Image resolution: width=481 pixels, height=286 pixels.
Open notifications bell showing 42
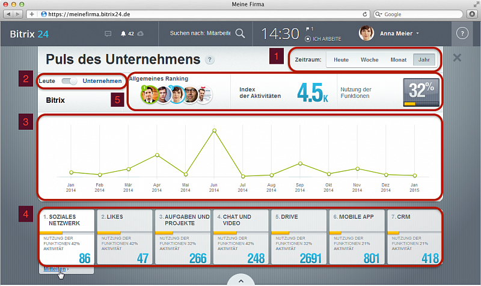tap(127, 34)
